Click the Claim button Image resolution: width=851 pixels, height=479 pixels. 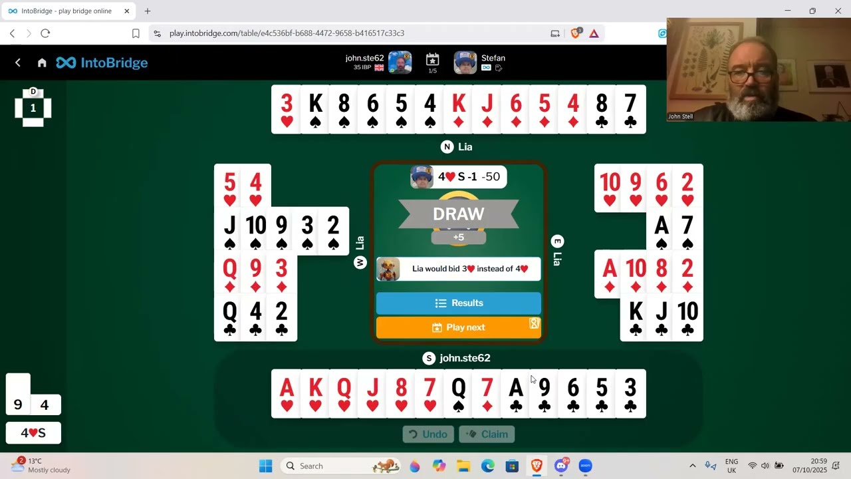487,434
